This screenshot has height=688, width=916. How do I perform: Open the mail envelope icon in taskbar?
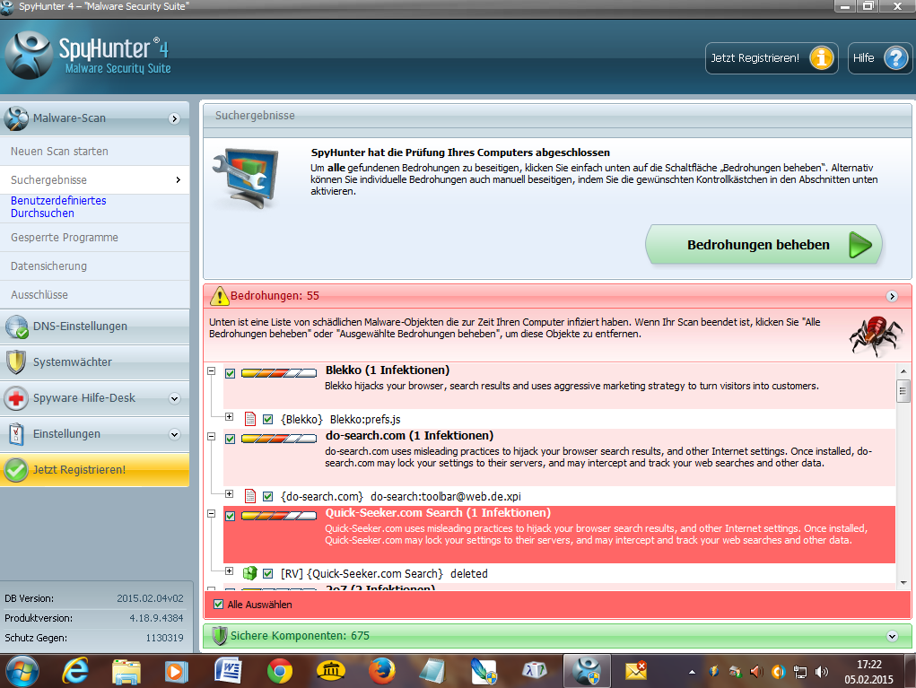[x=635, y=671]
